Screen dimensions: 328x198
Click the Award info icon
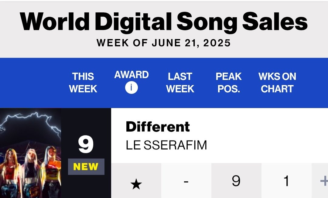132,87
